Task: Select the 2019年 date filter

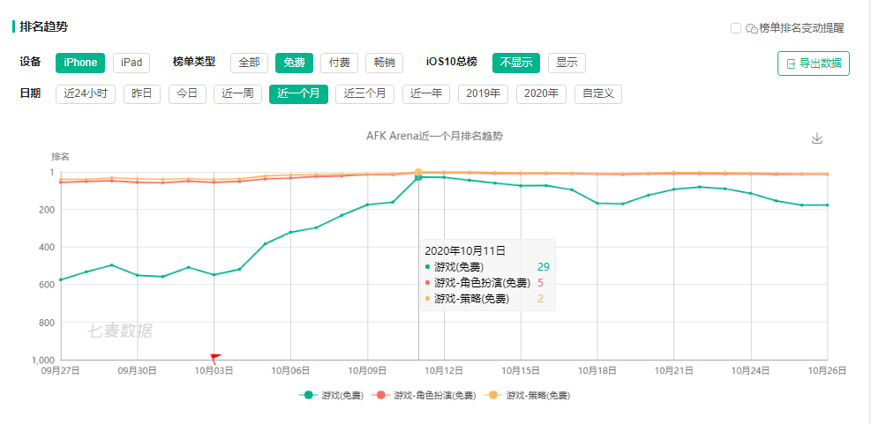Action: pyautogui.click(x=483, y=93)
